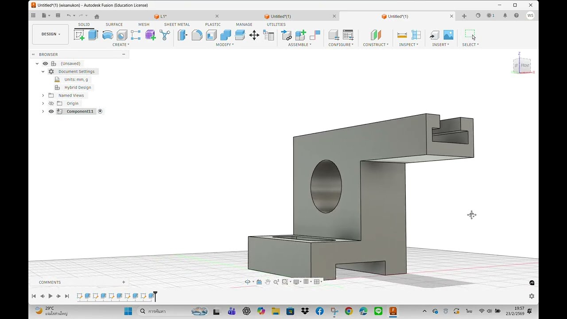Switch to the SURFACE tab
The height and width of the screenshot is (319, 567).
(114, 24)
